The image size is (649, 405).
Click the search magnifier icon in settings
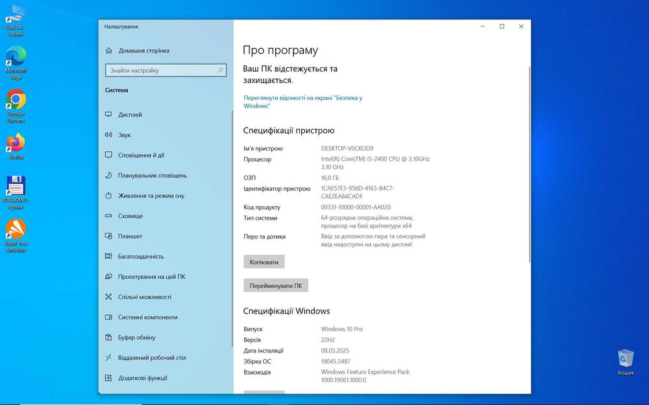point(221,70)
